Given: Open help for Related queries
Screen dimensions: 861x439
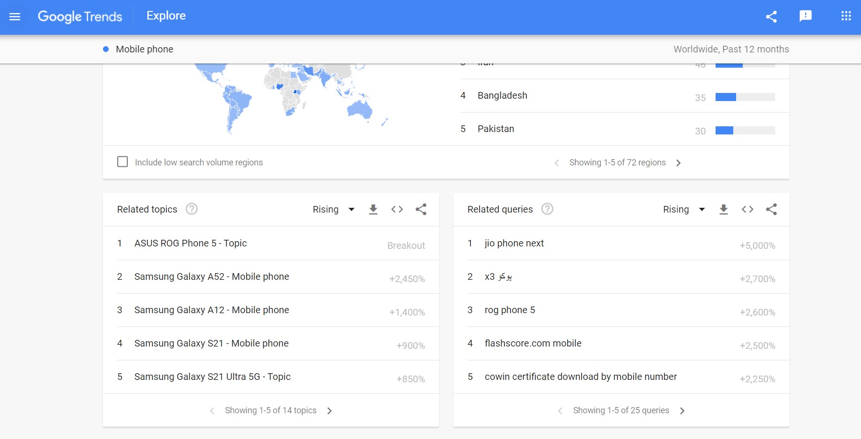Looking at the screenshot, I should click(547, 209).
